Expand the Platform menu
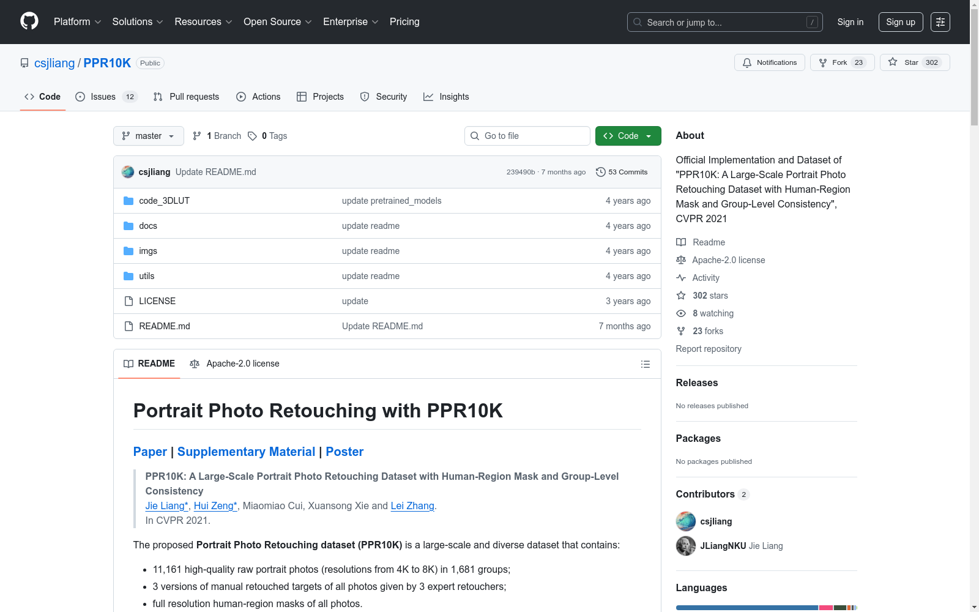The image size is (979, 612). [78, 22]
